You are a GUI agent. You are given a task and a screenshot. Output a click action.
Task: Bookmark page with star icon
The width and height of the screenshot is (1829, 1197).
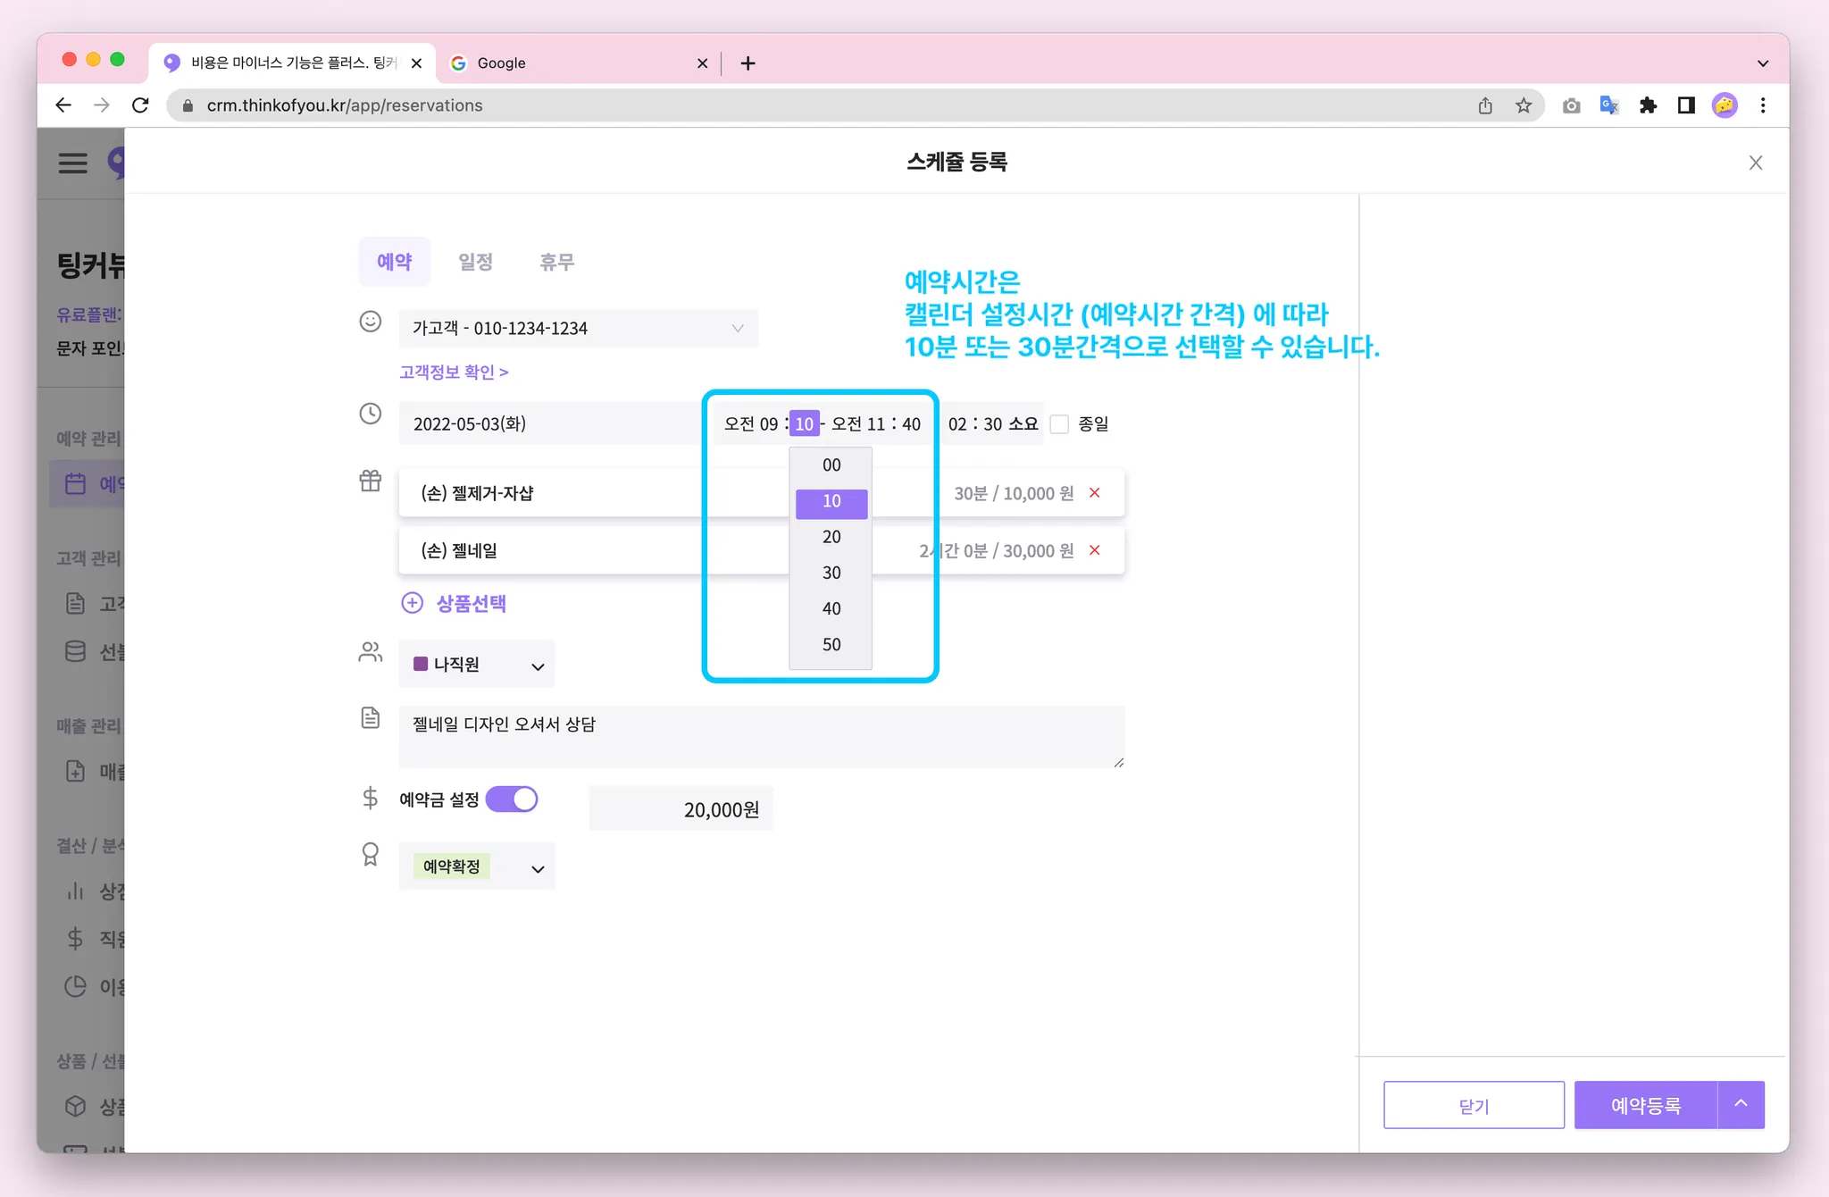point(1524,105)
